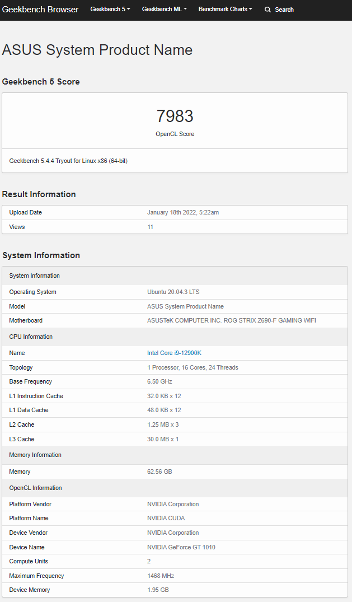The height and width of the screenshot is (602, 352).
Task: Click the Maximum Frequency value 1468 MHz
Action: pos(161,576)
